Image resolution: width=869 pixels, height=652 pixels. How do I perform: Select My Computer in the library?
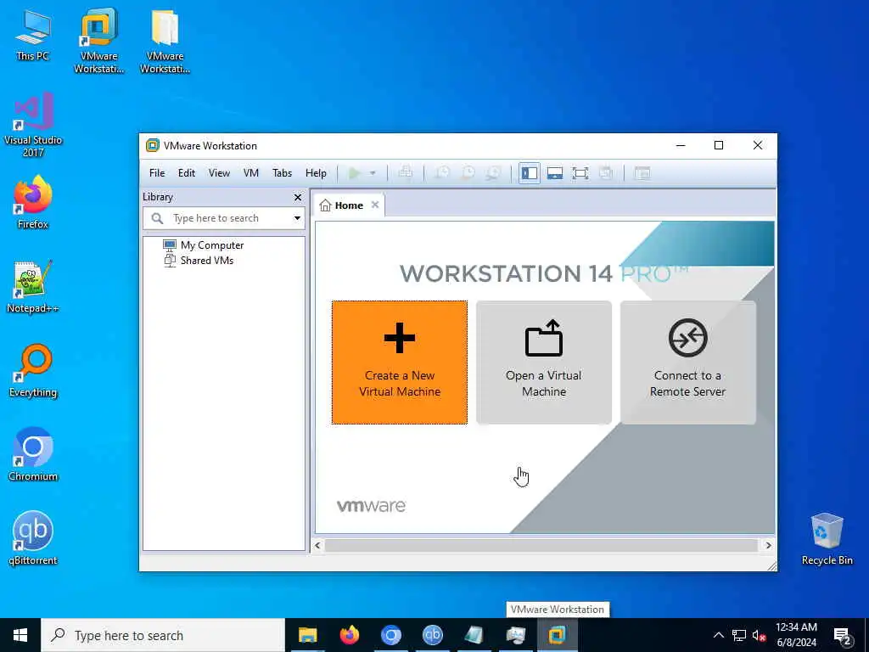click(211, 245)
